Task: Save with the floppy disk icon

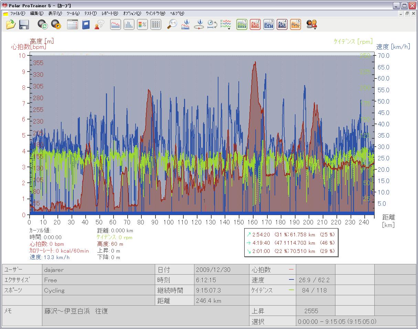Action: tap(24, 24)
